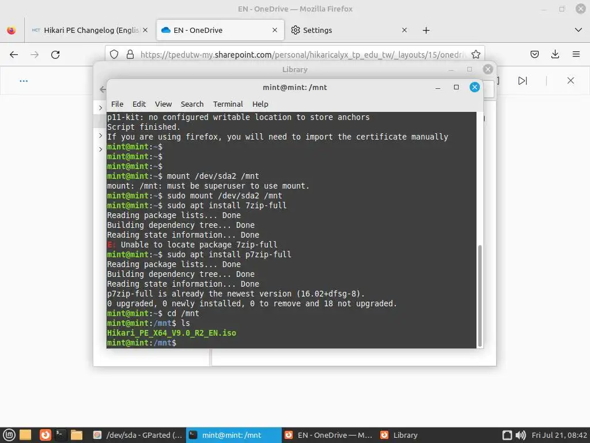The height and width of the screenshot is (443, 590).
Task: Open the OneDrive three-dots more options
Action: 24,81
